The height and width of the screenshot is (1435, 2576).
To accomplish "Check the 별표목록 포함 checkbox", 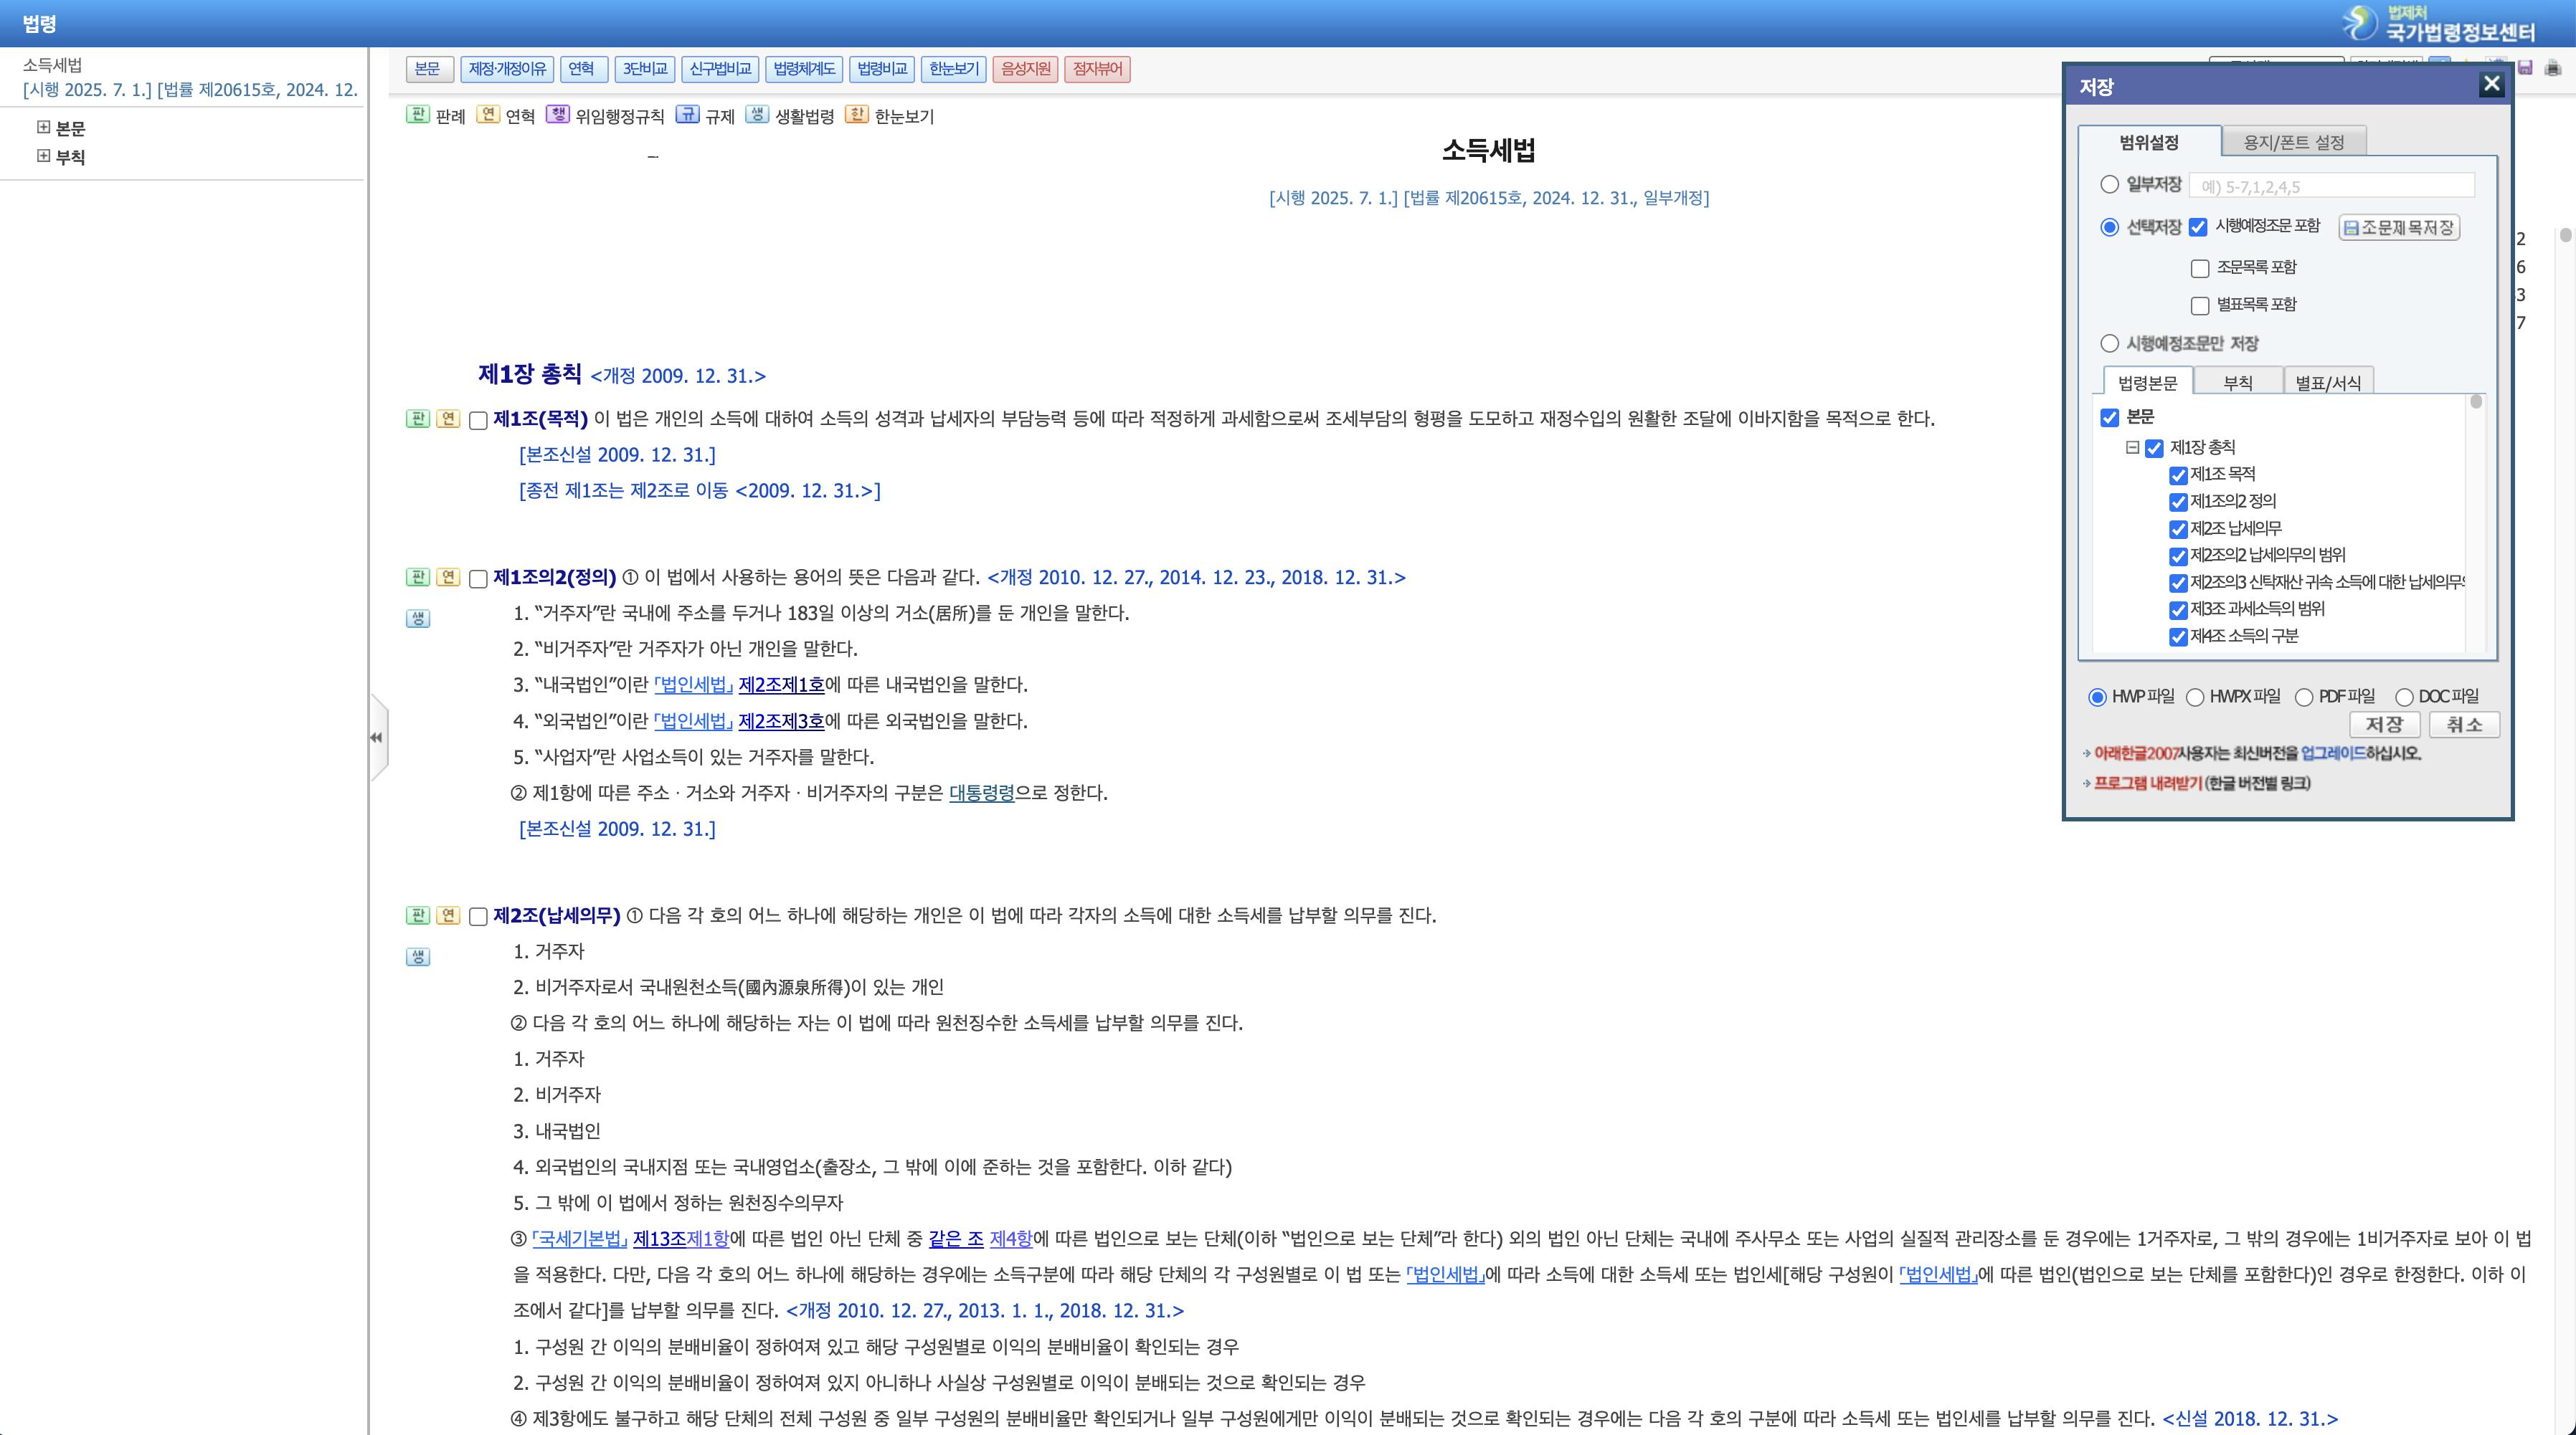I will pos(2200,306).
